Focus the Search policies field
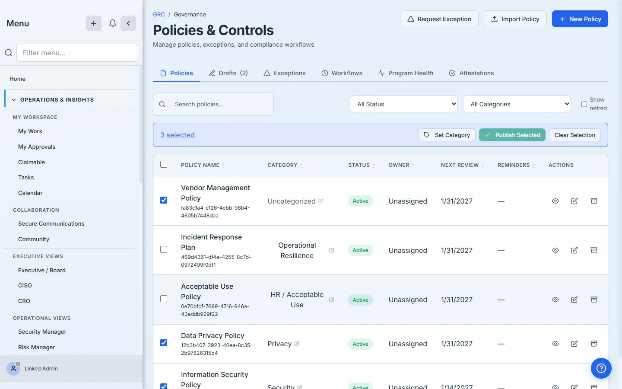 (213, 104)
